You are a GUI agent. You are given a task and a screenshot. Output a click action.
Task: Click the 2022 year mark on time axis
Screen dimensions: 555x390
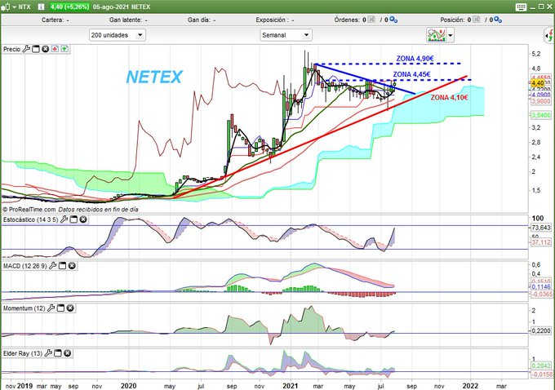pos(470,386)
